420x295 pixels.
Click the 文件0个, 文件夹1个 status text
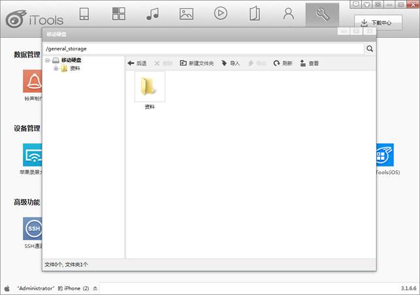tap(66, 264)
